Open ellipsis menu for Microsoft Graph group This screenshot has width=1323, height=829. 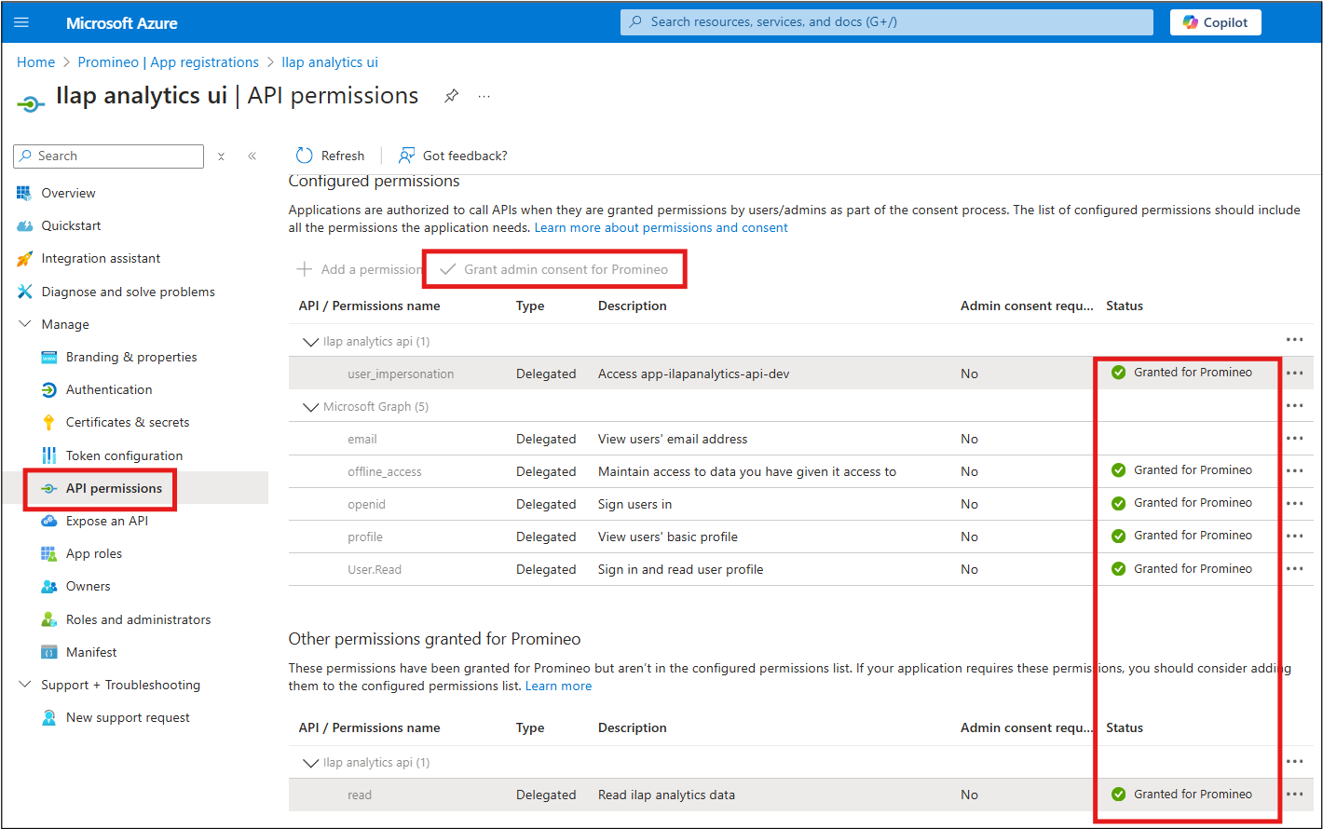(1294, 405)
